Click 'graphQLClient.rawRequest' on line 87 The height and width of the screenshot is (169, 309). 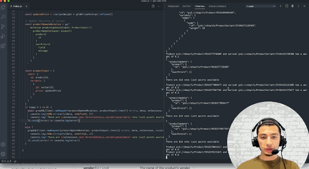click(x=44, y=131)
